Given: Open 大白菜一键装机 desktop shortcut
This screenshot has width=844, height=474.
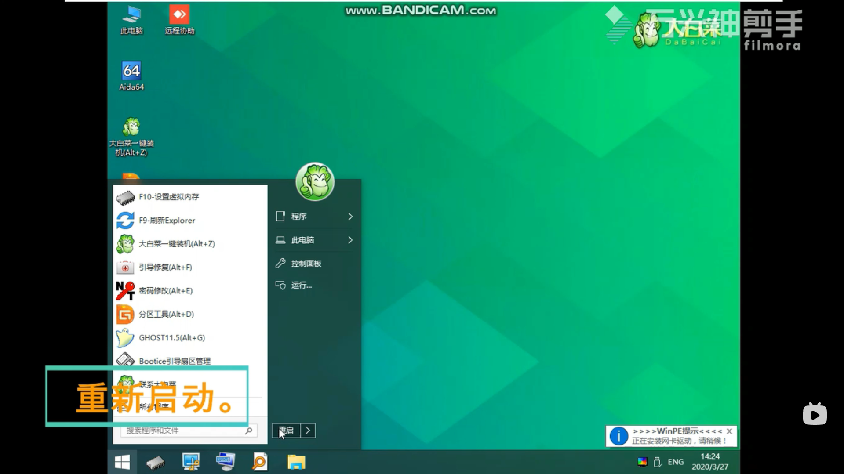Looking at the screenshot, I should (131, 135).
